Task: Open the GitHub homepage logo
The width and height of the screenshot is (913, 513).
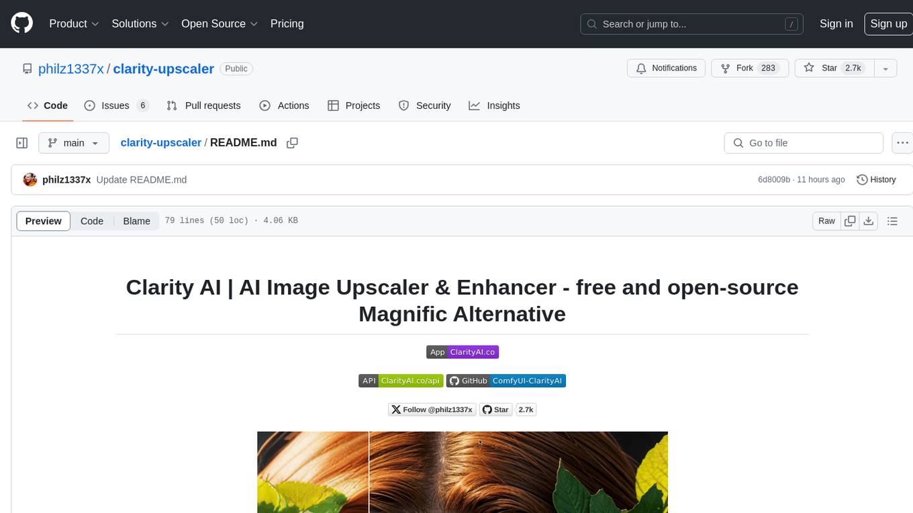Action: coord(21,24)
